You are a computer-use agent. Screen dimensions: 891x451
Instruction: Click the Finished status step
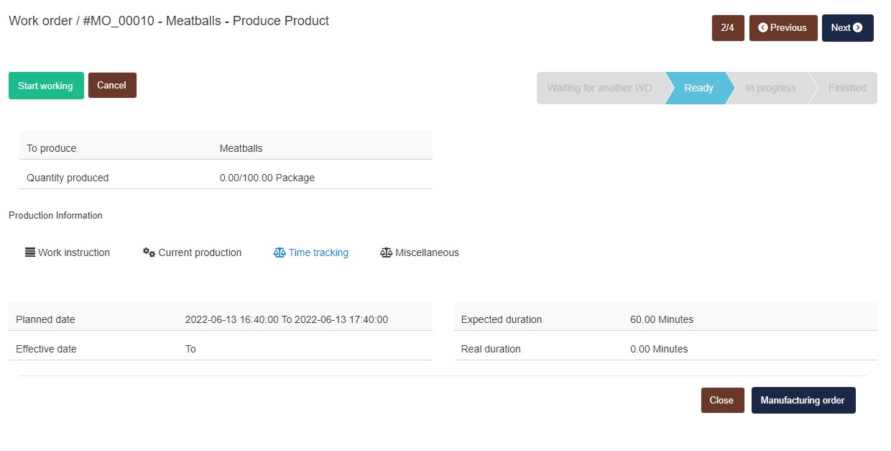coord(847,88)
